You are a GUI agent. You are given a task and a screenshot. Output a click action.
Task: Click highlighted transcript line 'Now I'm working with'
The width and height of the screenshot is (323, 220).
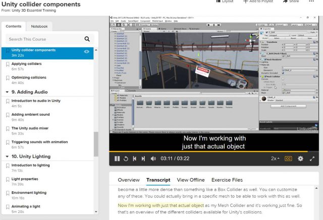pos(160,205)
